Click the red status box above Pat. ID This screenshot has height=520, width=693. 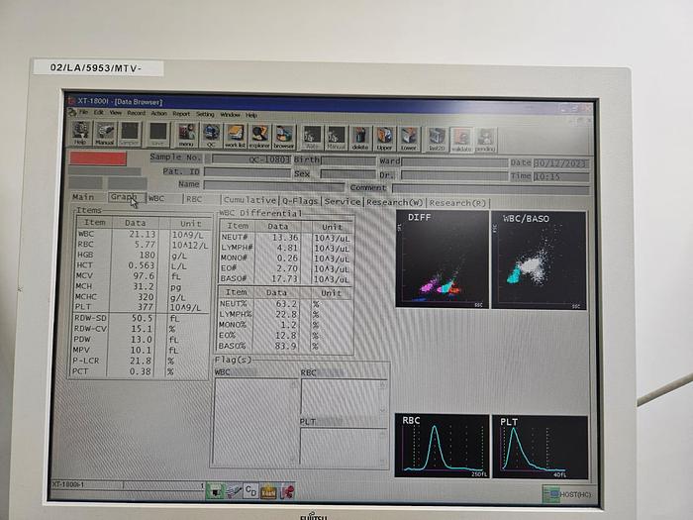tap(98, 158)
